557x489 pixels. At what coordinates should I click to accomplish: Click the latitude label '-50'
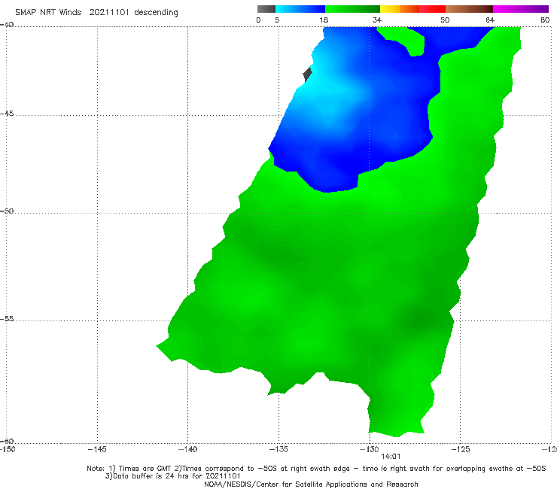click(x=7, y=211)
